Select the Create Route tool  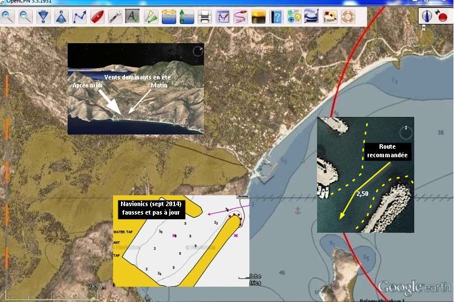pyautogui.click(x=80, y=17)
